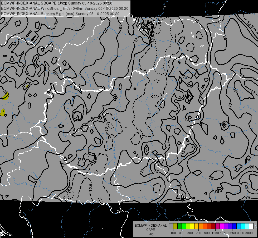This screenshot has width=258, height=238.
Task: Click the legend's J/kg unit label
Action: coord(150,234)
